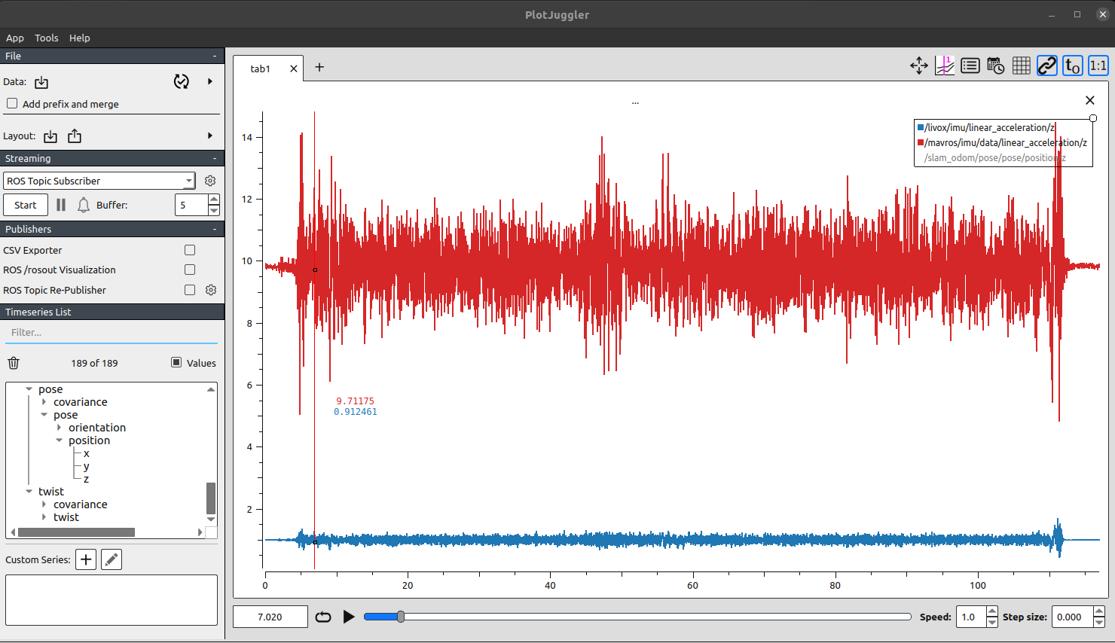Click the trash icon to delete timeseries
This screenshot has height=643, width=1115.
pos(14,363)
